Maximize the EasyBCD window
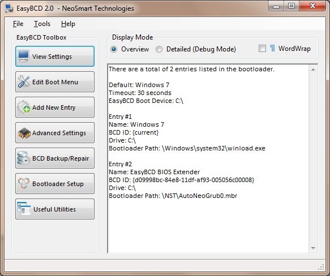The height and width of the screenshot is (276, 330). [292, 6]
